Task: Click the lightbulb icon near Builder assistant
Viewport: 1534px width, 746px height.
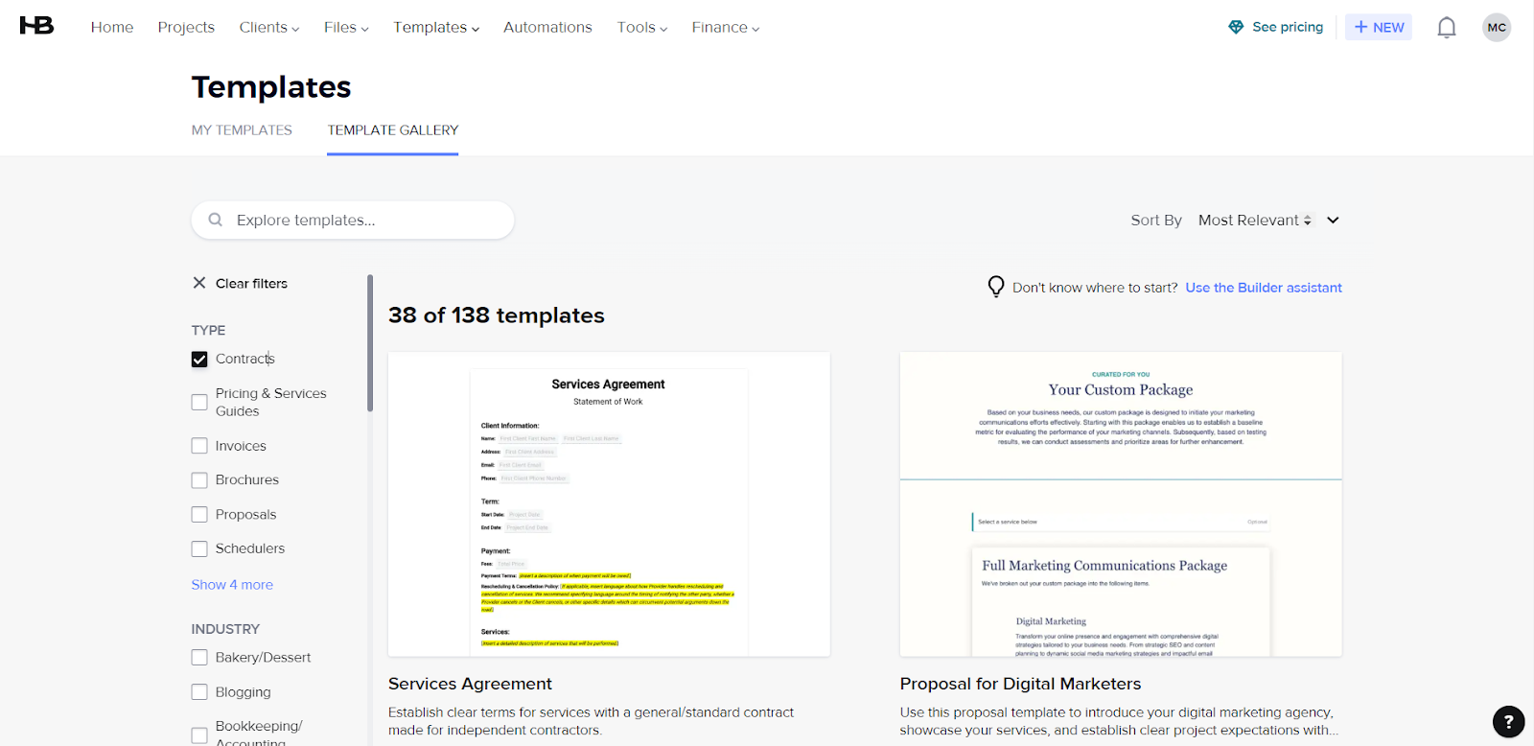Action: (x=996, y=287)
